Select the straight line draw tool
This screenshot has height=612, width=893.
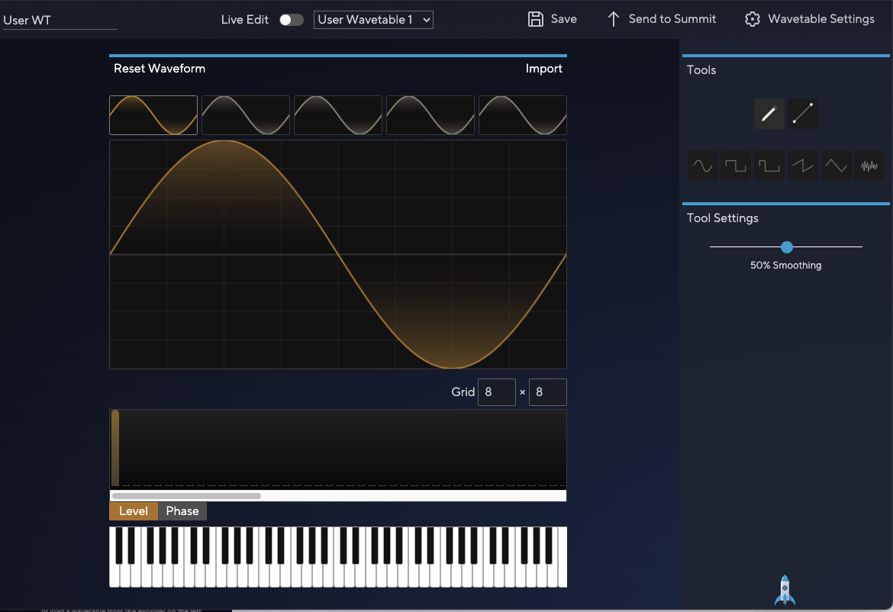pyautogui.click(x=802, y=114)
